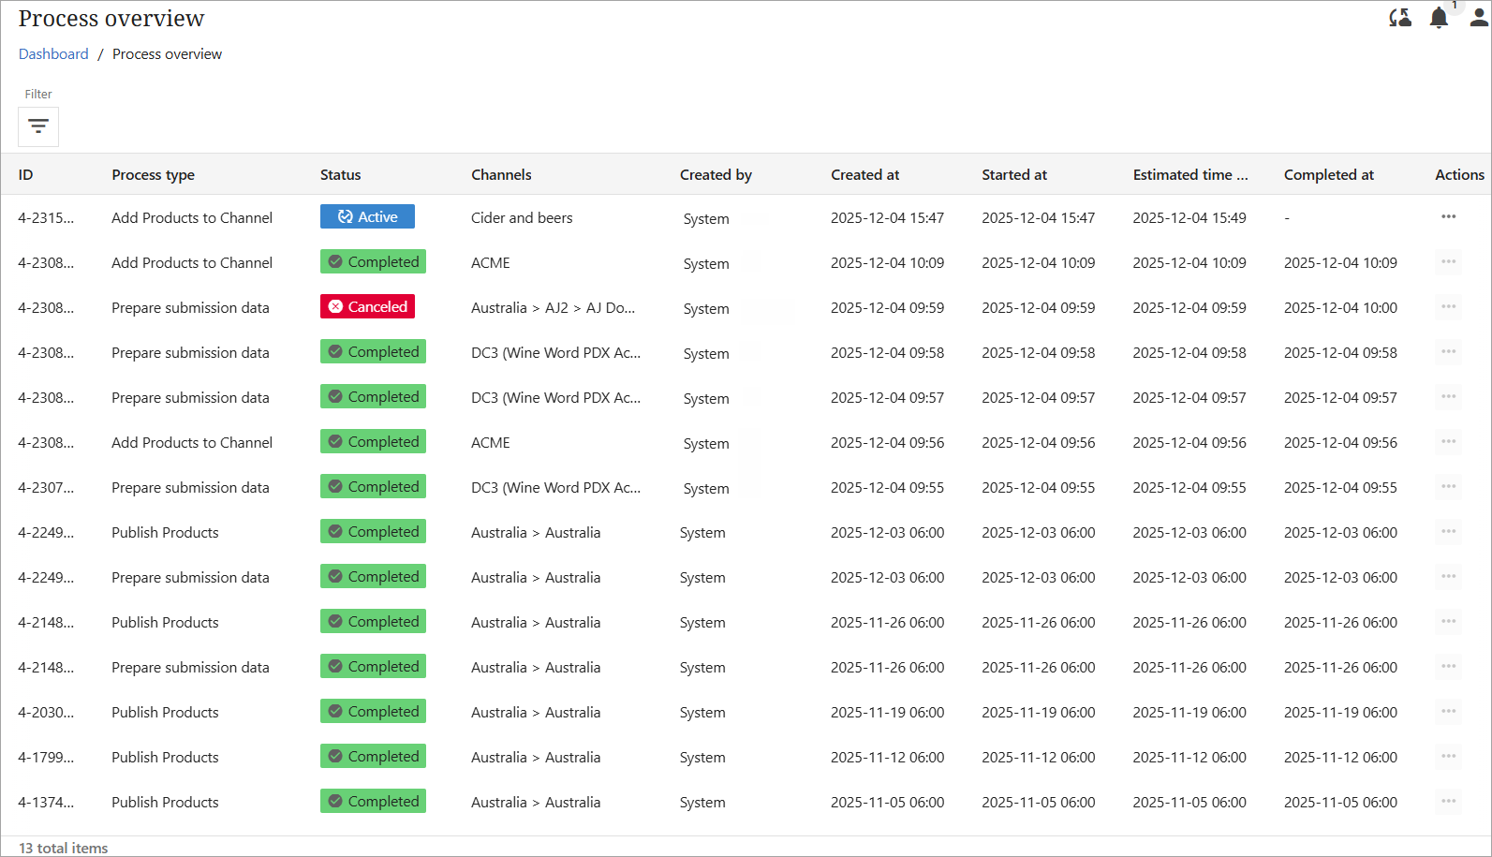This screenshot has width=1492, height=857.
Task: Click the Estimated time column header
Action: coord(1189,175)
